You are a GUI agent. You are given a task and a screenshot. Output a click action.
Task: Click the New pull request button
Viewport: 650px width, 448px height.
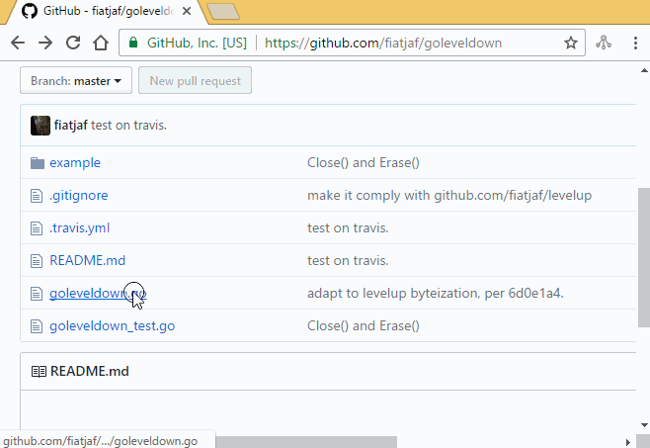coord(195,80)
